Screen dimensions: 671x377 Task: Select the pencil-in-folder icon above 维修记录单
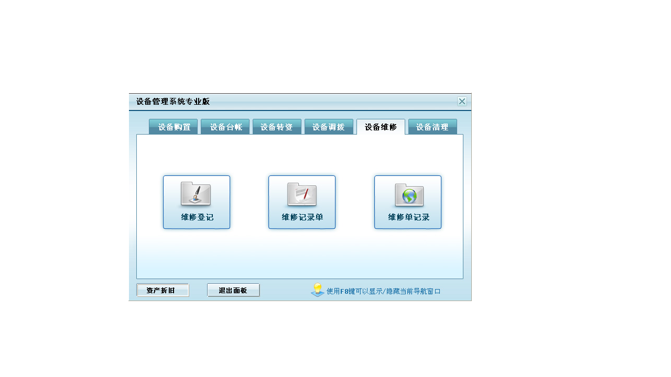[x=302, y=195]
